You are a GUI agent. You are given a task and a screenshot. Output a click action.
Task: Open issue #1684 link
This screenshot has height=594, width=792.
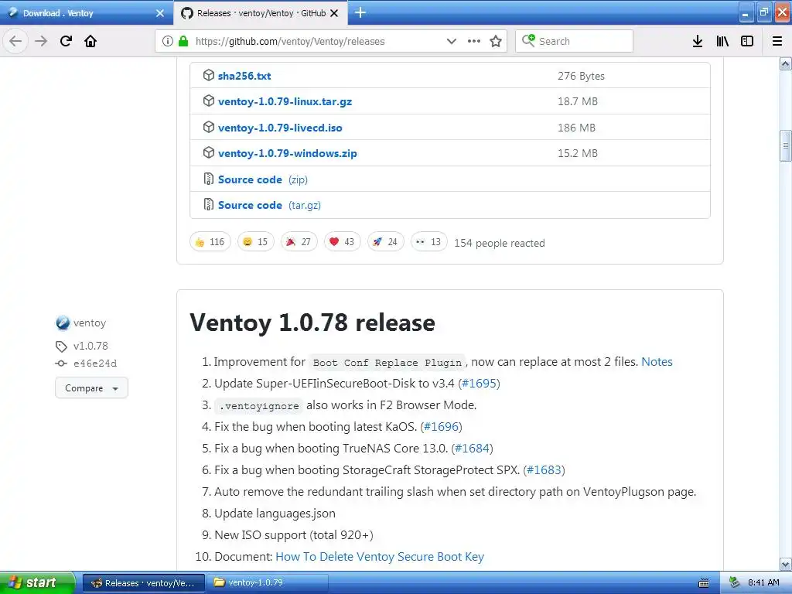click(x=473, y=449)
